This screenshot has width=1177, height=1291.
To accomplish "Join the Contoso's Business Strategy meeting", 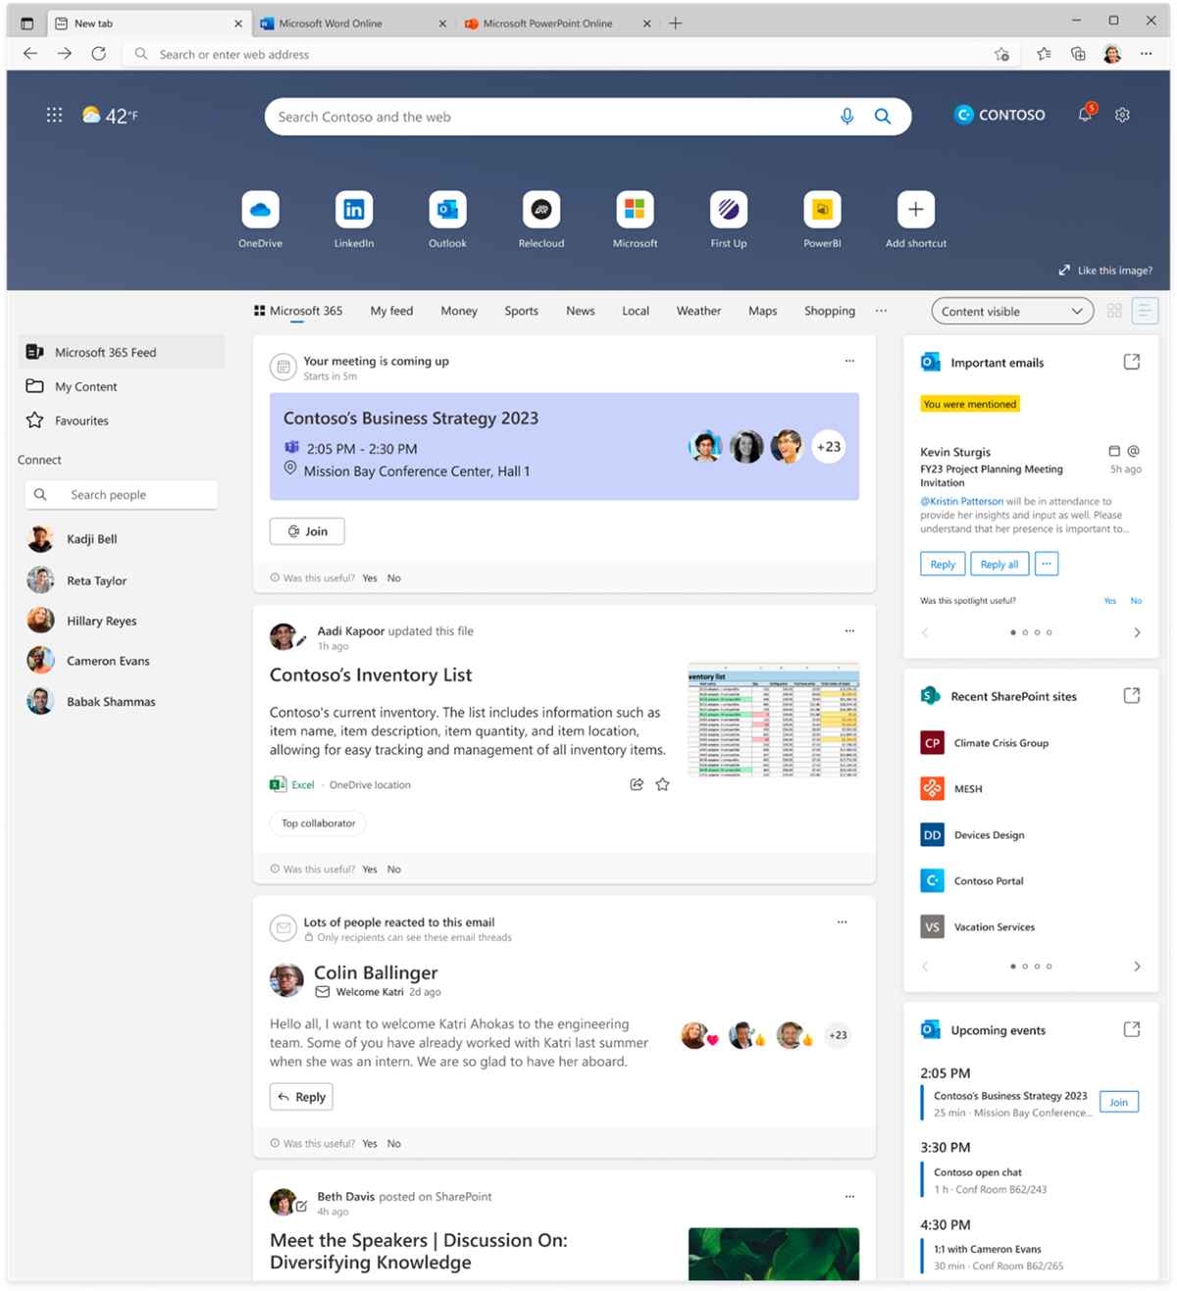I will click(x=307, y=531).
